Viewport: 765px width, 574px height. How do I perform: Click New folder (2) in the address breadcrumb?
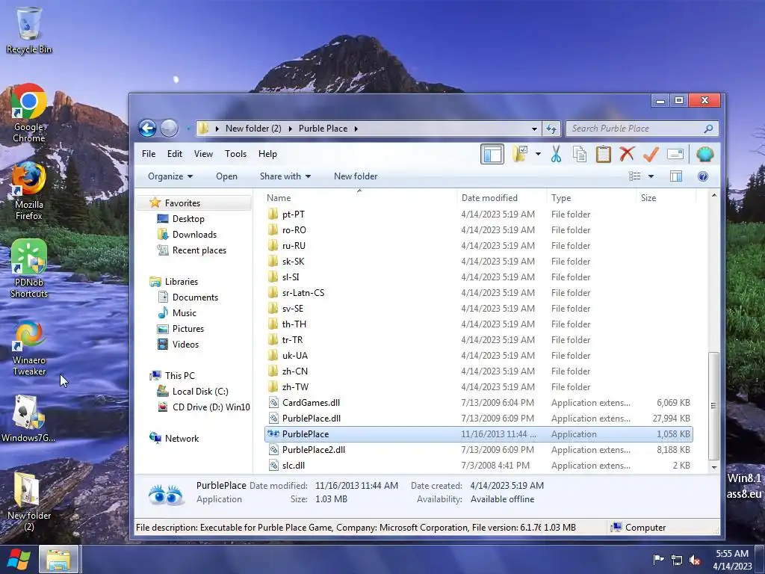pyautogui.click(x=253, y=129)
